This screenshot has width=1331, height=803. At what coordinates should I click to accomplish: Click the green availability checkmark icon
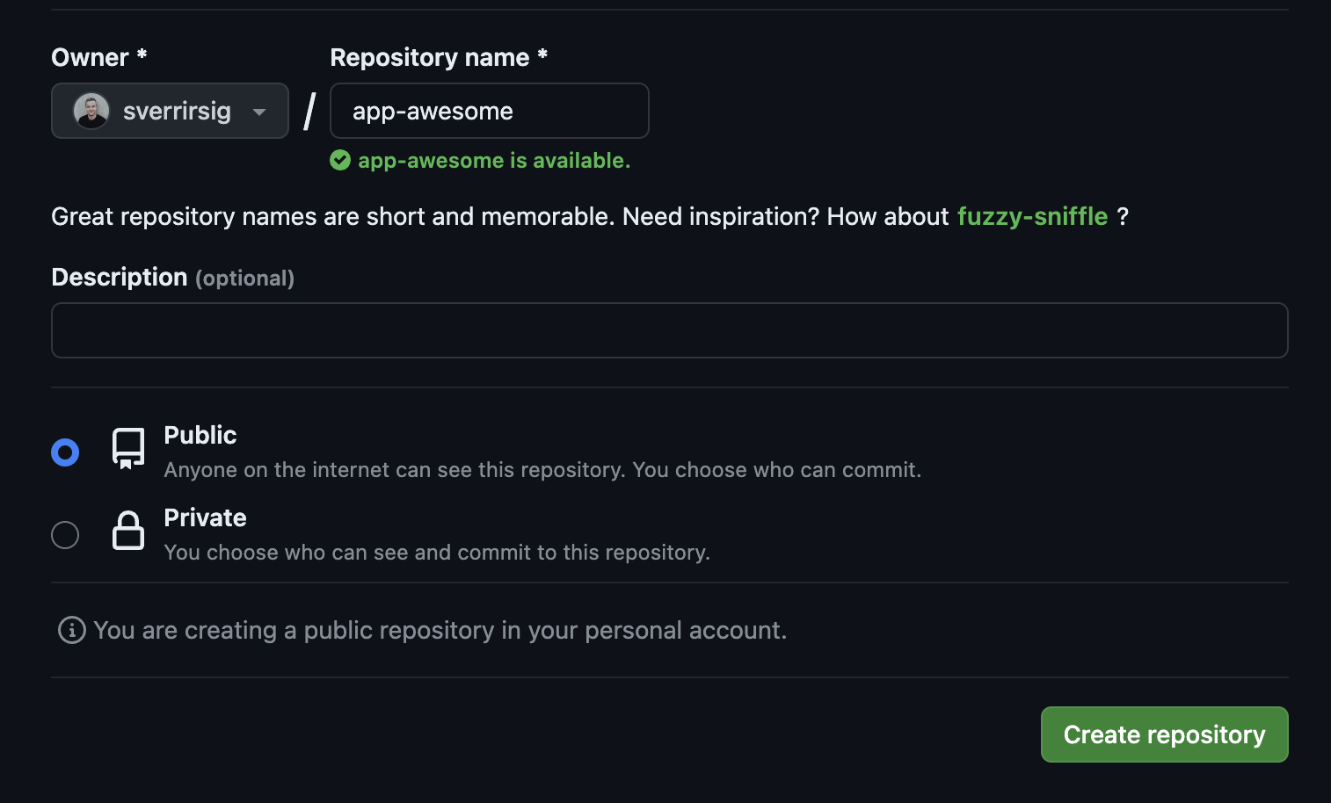pyautogui.click(x=340, y=160)
